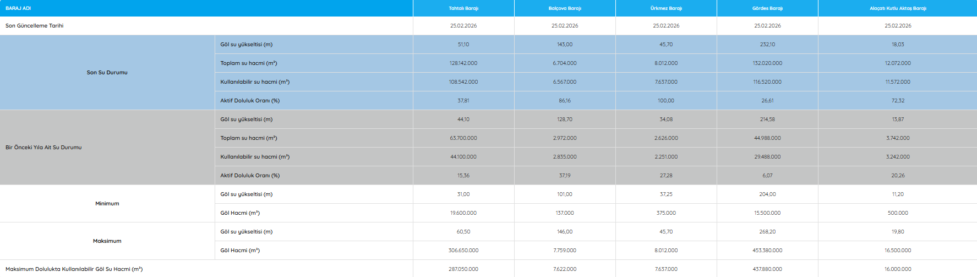Select Balçova fill rate value 86,16

point(565,101)
